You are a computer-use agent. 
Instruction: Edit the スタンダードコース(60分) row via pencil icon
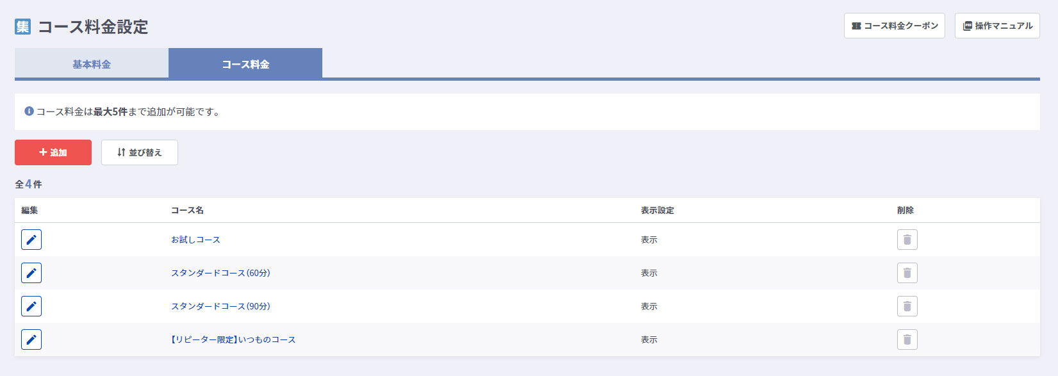click(31, 273)
